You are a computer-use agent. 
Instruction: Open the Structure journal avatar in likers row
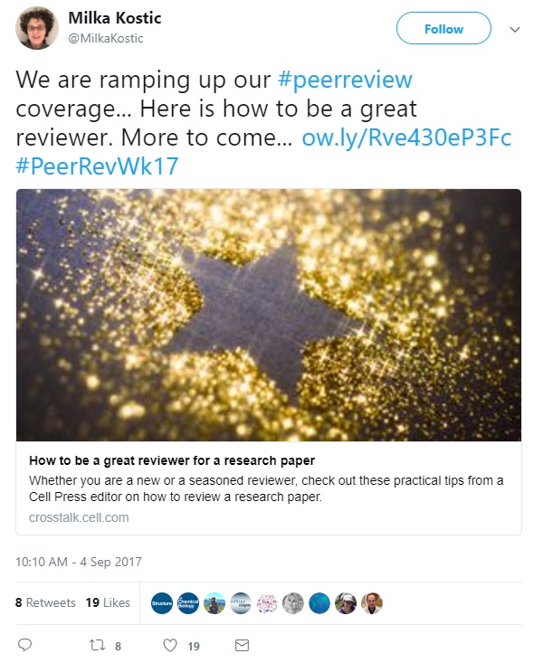click(x=162, y=603)
